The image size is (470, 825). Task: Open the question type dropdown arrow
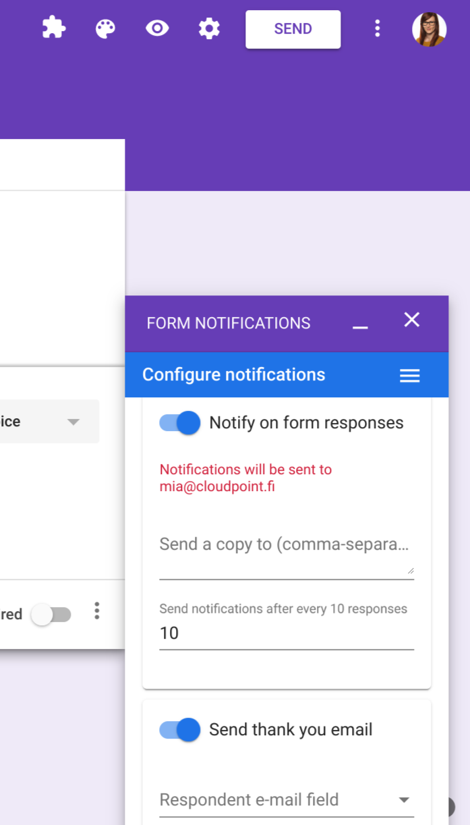(x=74, y=422)
